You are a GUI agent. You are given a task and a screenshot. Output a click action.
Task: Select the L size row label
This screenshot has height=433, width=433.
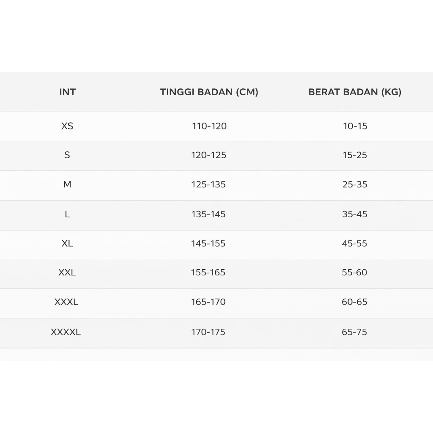click(x=67, y=214)
